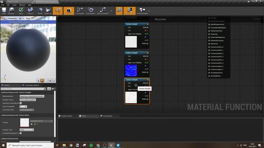Open Spotify from the taskbar
Image resolution: width=264 pixels, height=148 pixels.
(91, 145)
